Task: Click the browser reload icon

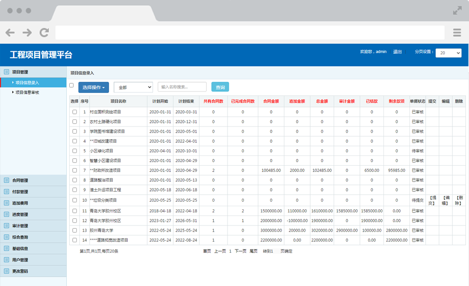Action: 44,33
